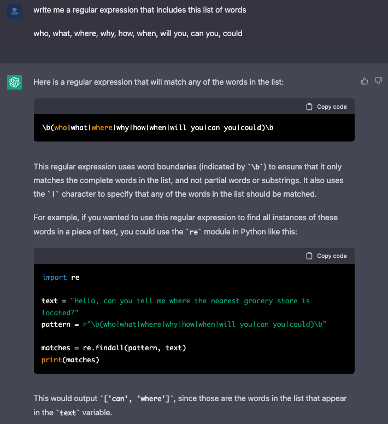Click the pattern assignment line in code
388x424 pixels.
point(184,324)
